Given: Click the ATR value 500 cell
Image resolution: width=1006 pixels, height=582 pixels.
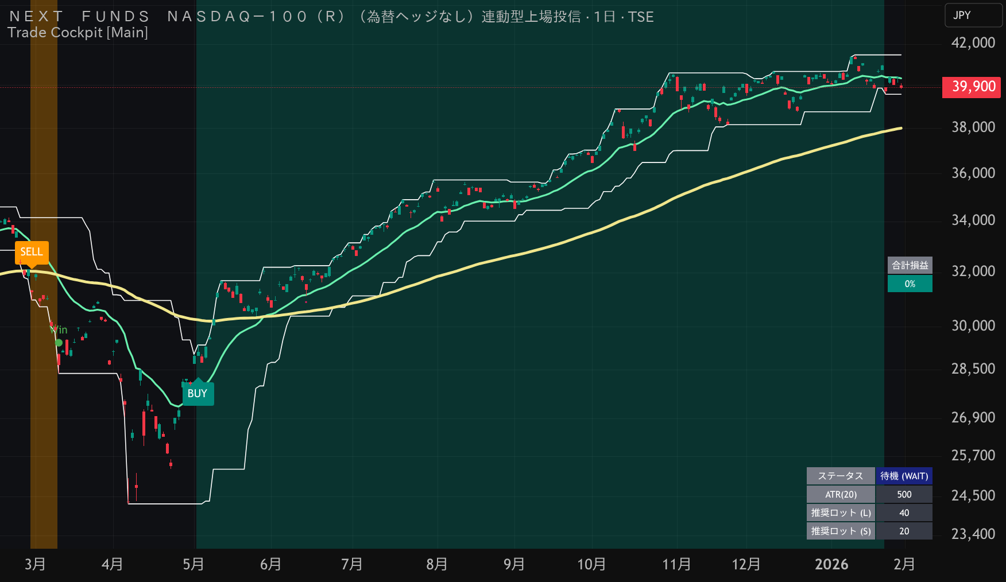Looking at the screenshot, I should 904,494.
